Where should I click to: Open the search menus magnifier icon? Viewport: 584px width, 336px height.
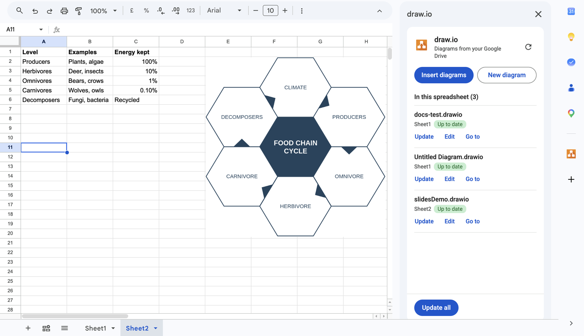(19, 10)
